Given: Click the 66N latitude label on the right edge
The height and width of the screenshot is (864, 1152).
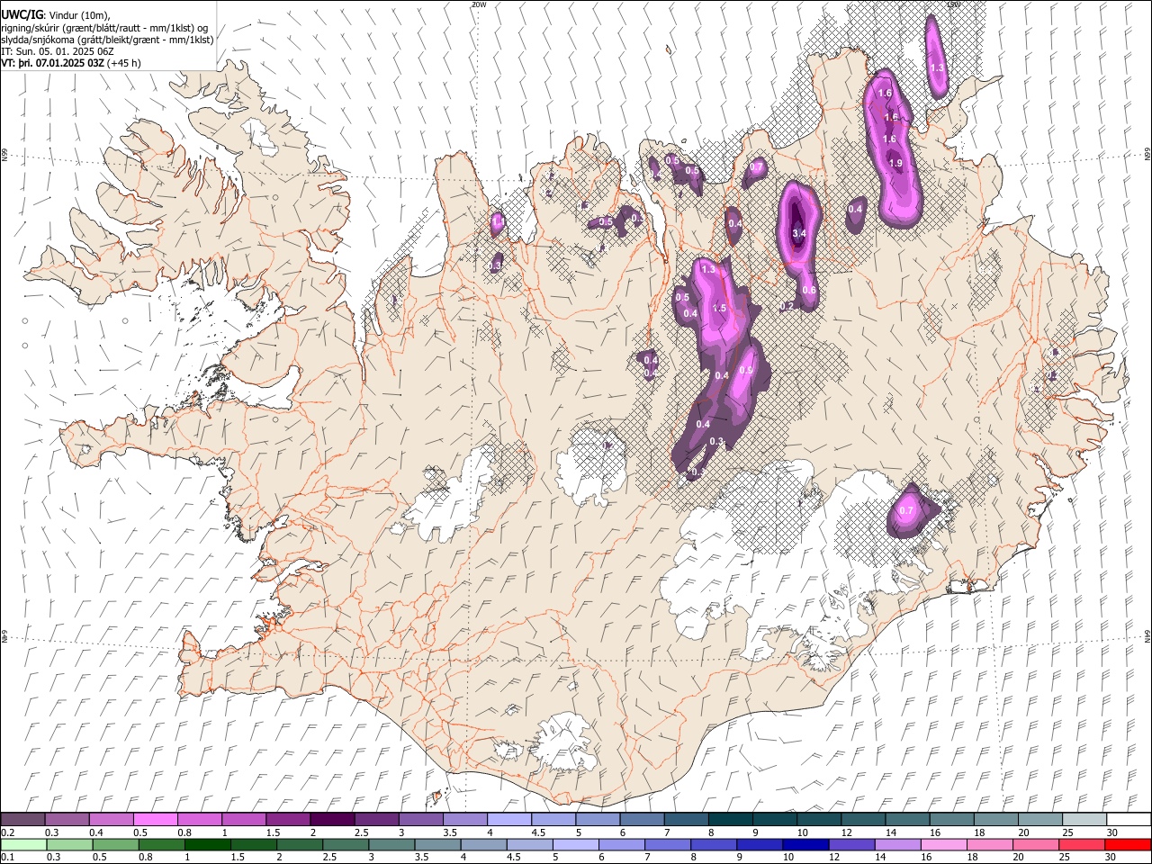Looking at the screenshot, I should 1147,156.
